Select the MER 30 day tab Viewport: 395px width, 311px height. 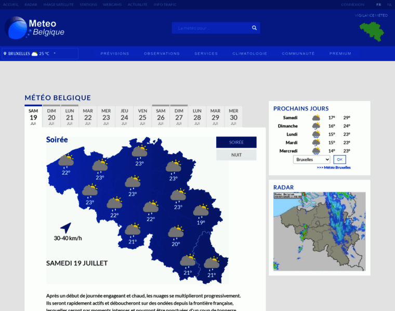[233, 117]
